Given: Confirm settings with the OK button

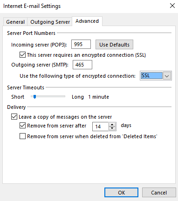Looking at the screenshot, I should (x=121, y=193).
